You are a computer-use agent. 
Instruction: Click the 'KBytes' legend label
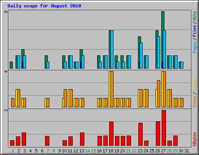194,139
